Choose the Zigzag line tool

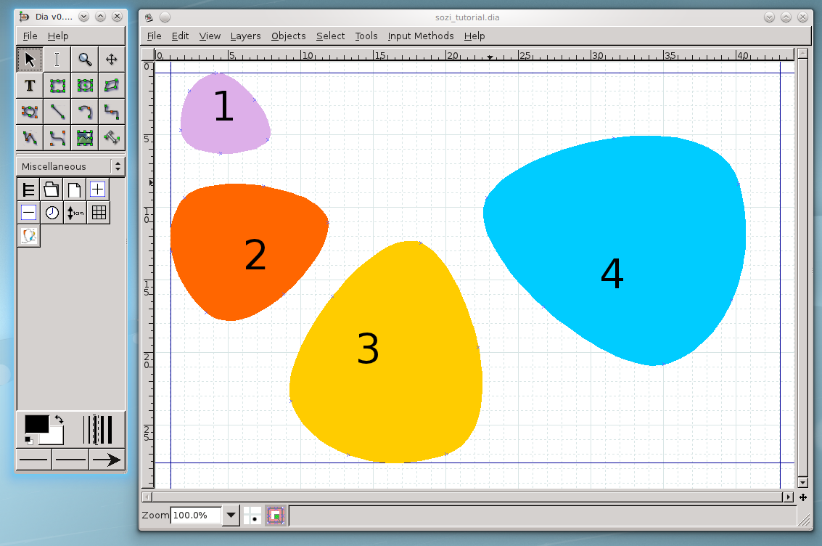[112, 112]
